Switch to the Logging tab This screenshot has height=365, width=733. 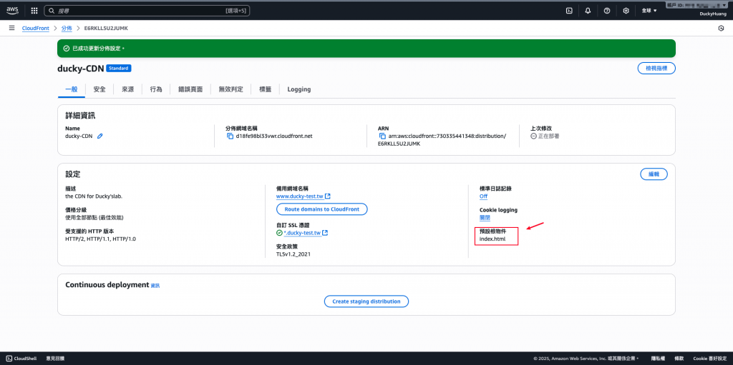pos(299,89)
